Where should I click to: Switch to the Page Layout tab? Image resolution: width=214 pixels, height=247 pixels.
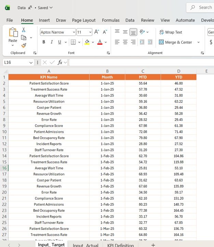pyautogui.click(x=84, y=20)
